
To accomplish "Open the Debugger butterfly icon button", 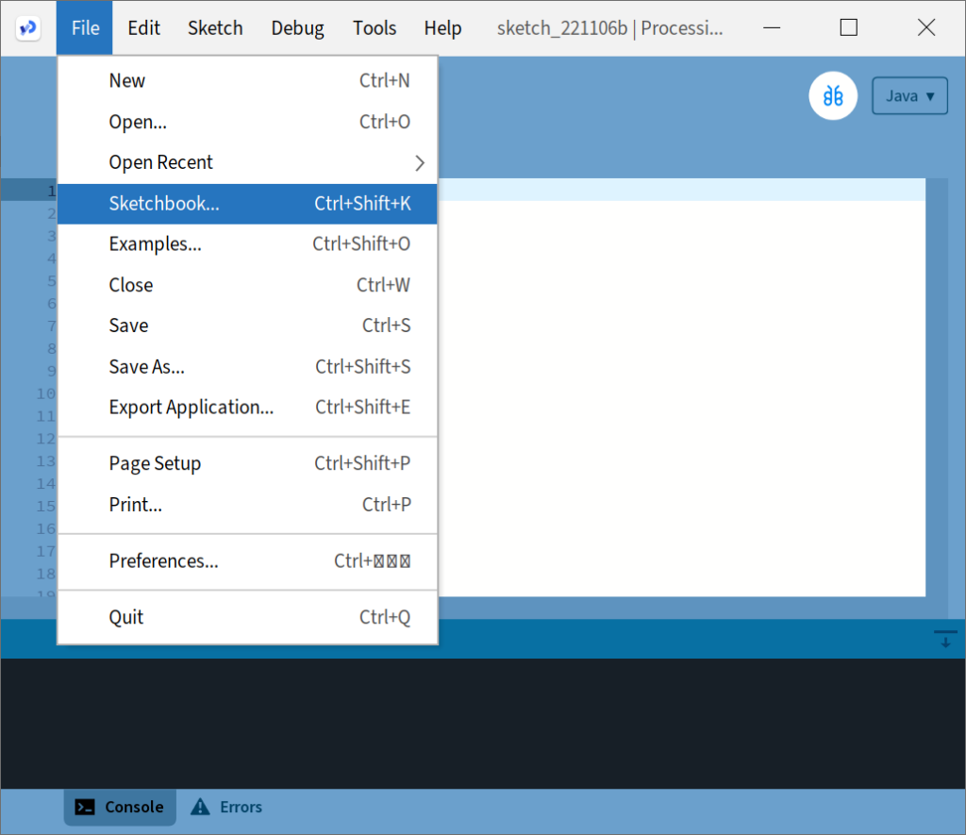I will click(833, 96).
